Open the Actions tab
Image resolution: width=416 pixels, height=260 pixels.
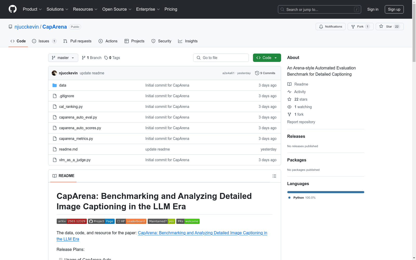coord(108,41)
